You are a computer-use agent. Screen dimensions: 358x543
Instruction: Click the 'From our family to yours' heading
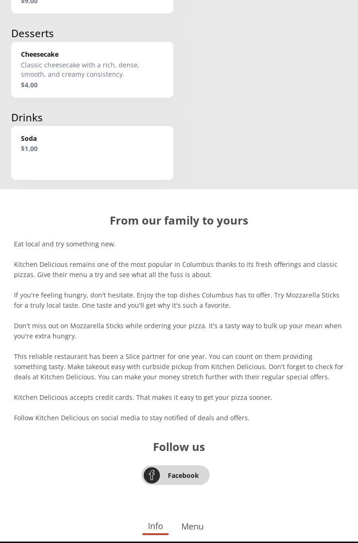(x=179, y=220)
